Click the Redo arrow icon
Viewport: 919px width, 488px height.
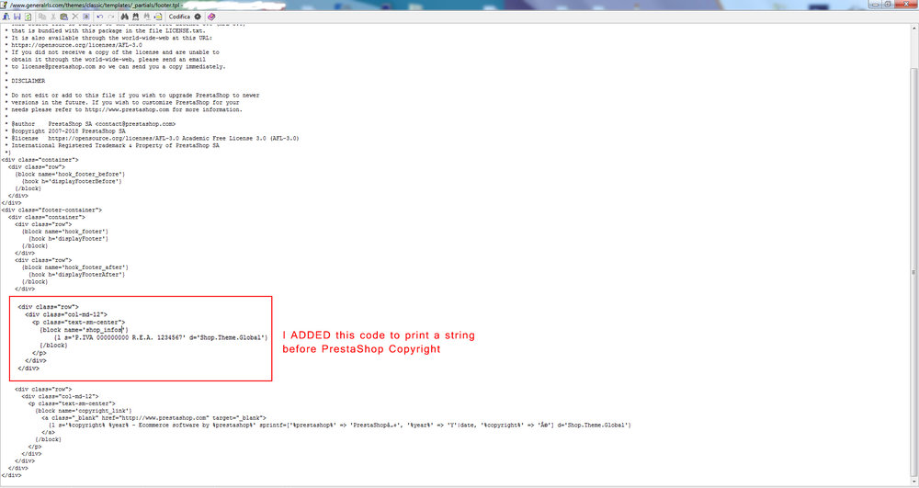(x=111, y=17)
